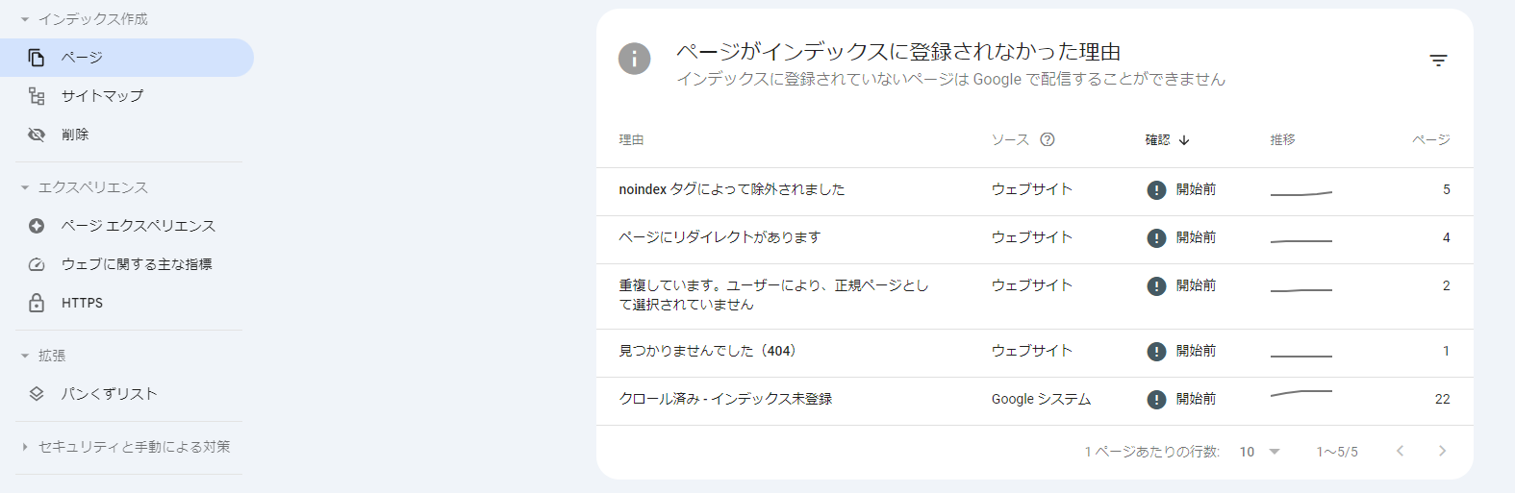
Task: Click the info icon beside report title
Action: click(634, 59)
